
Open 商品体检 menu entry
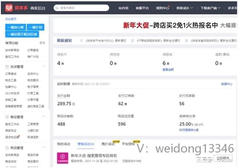[x=11, y=161]
